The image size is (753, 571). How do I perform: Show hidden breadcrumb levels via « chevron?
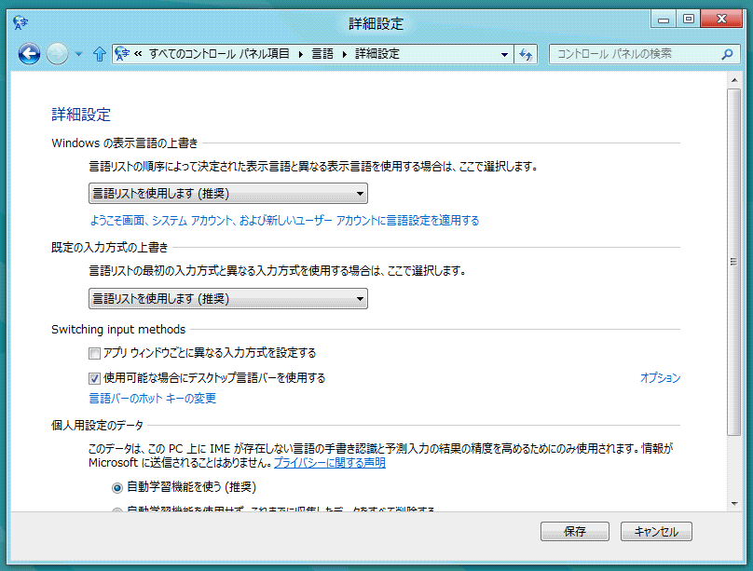point(138,54)
